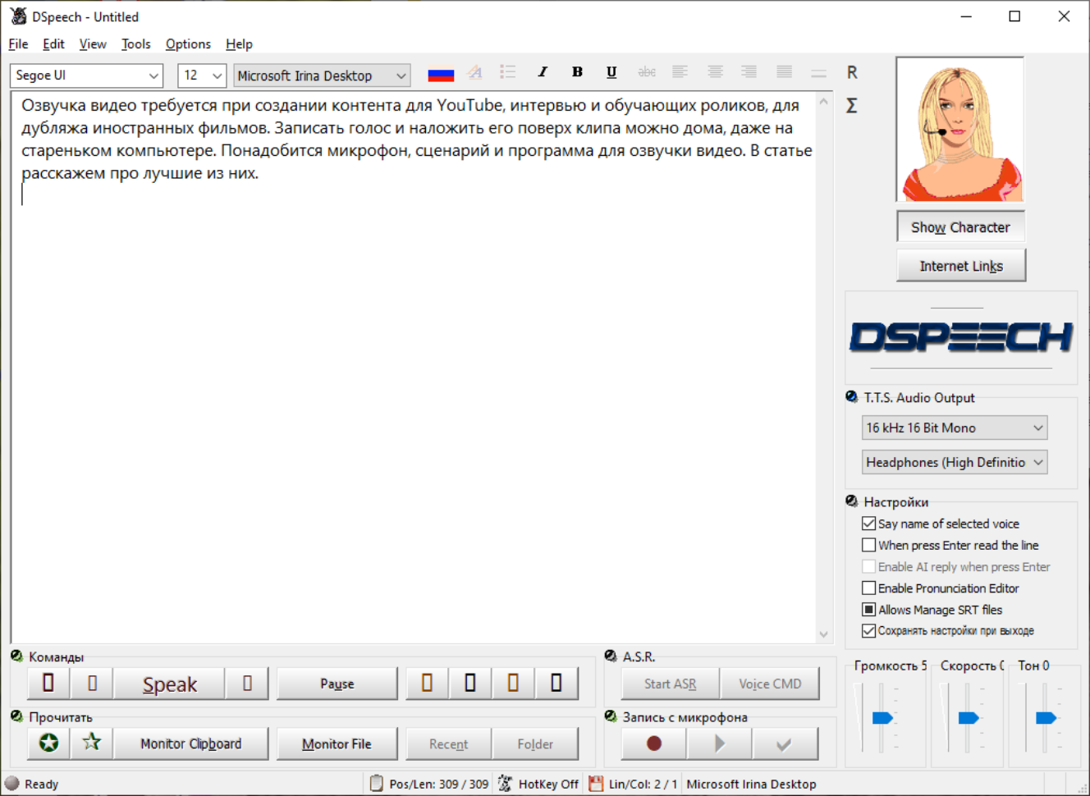Click the Voice CMD button
Viewport: 1090px width, 796px height.
770,684
